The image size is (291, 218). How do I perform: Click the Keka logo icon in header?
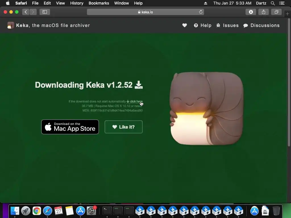pyautogui.click(x=11, y=25)
